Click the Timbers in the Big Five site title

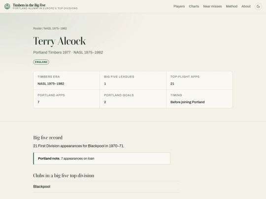29,5
